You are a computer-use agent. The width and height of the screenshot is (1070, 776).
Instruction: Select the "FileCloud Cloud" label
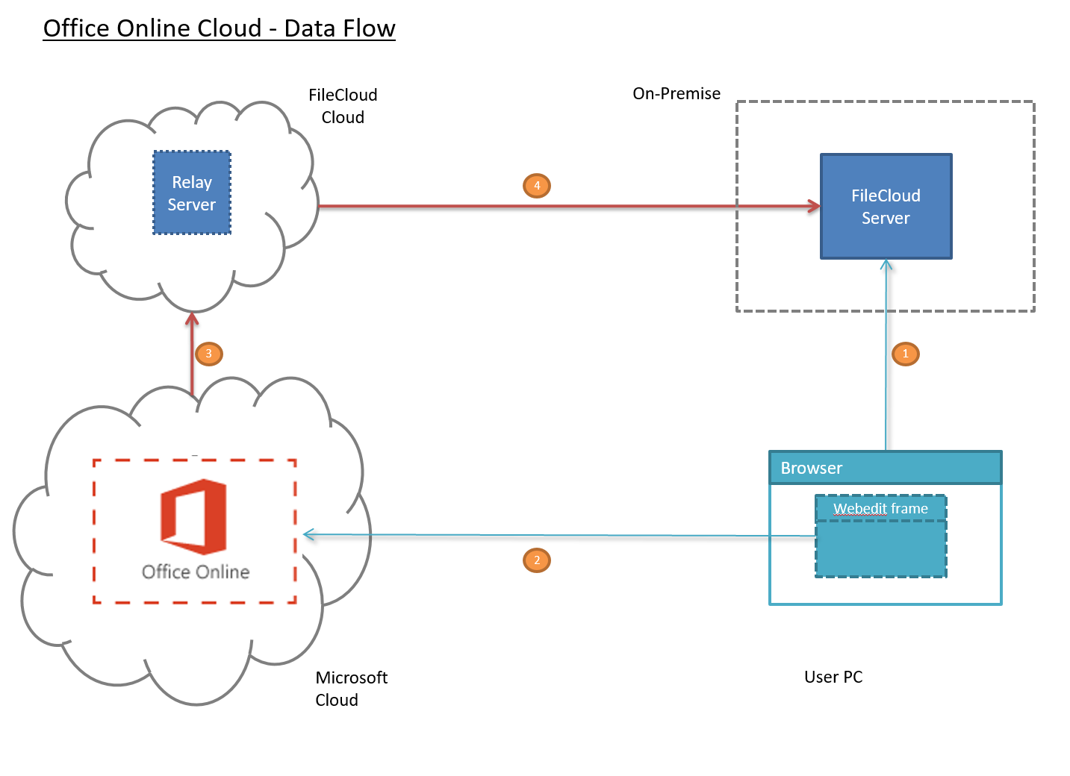pyautogui.click(x=343, y=106)
